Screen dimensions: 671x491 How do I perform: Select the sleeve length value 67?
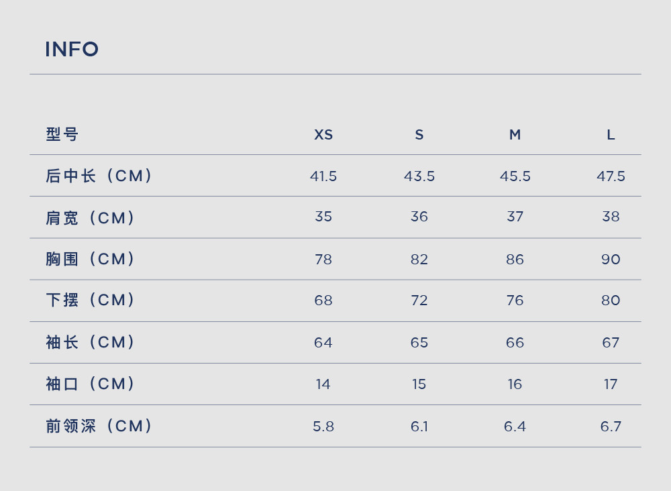(x=611, y=343)
